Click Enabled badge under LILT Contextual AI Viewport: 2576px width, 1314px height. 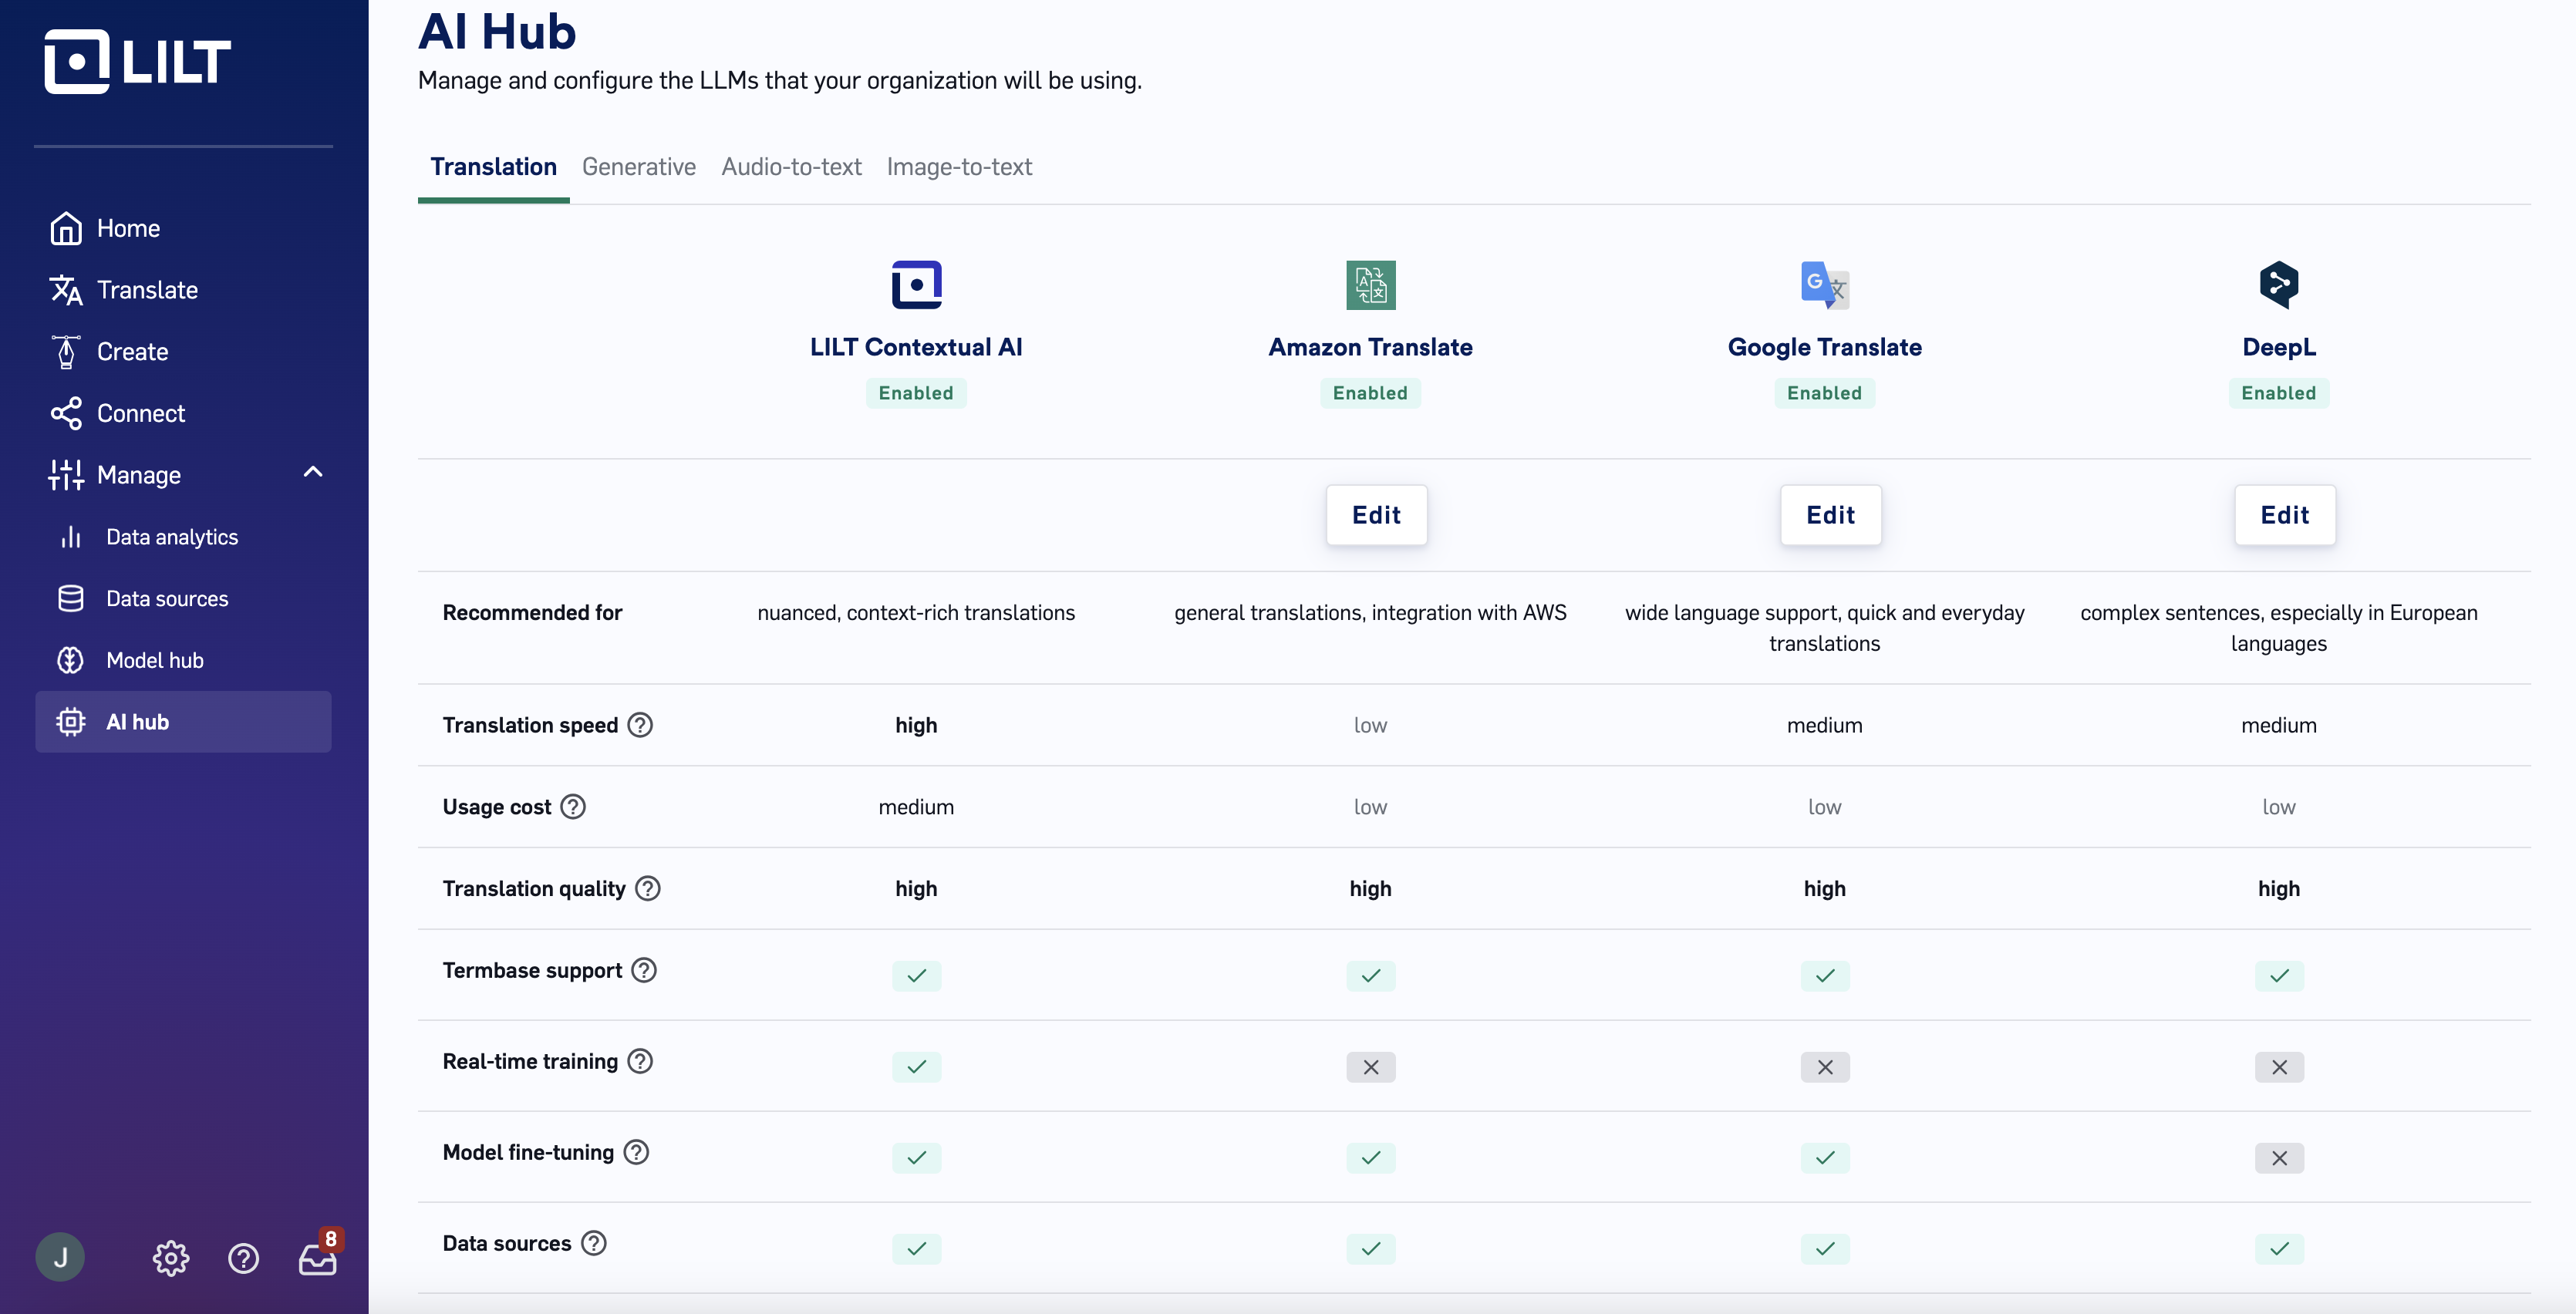click(916, 393)
